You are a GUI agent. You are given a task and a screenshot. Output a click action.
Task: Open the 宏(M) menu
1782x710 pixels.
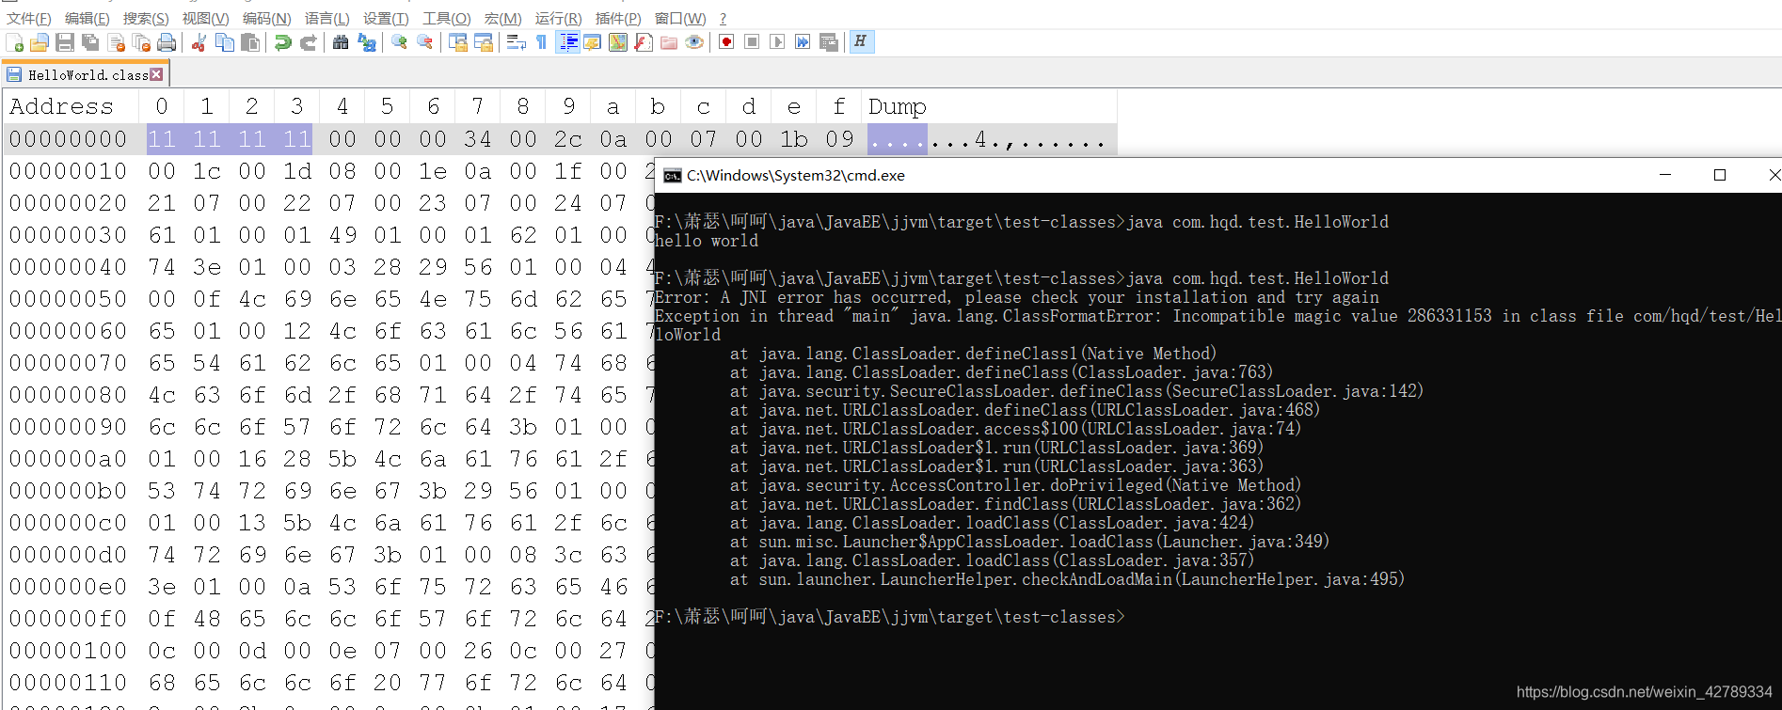[502, 18]
